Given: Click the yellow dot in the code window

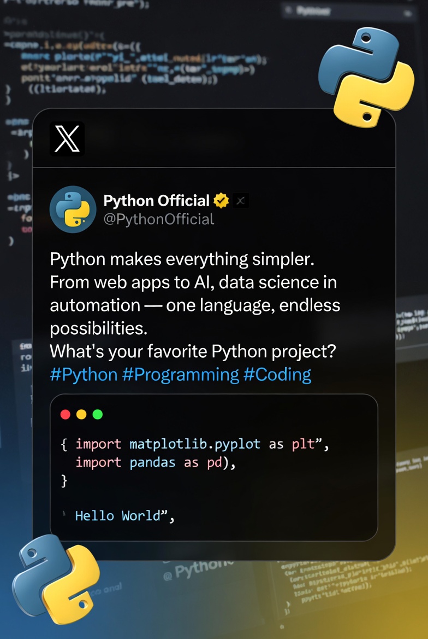Looking at the screenshot, I should click(x=81, y=415).
